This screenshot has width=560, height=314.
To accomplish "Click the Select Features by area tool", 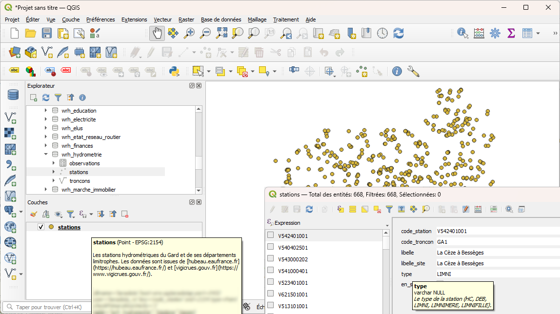I will tap(198, 71).
